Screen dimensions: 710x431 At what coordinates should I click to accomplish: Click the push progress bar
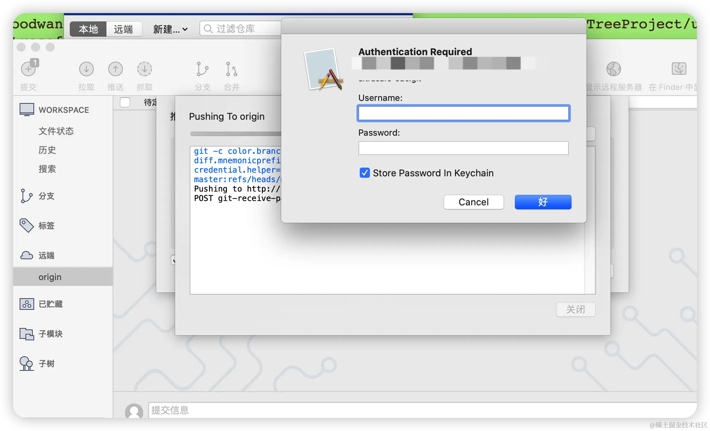(x=235, y=134)
